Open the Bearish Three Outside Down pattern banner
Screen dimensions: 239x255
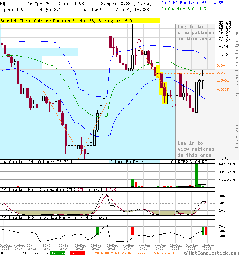[x=79, y=20]
